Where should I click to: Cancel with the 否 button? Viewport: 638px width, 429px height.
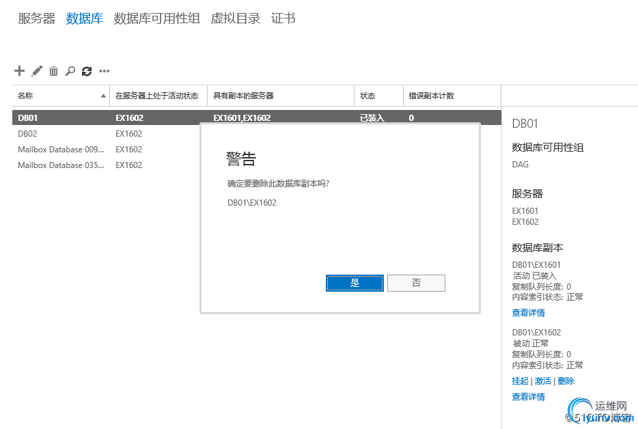pyautogui.click(x=416, y=283)
